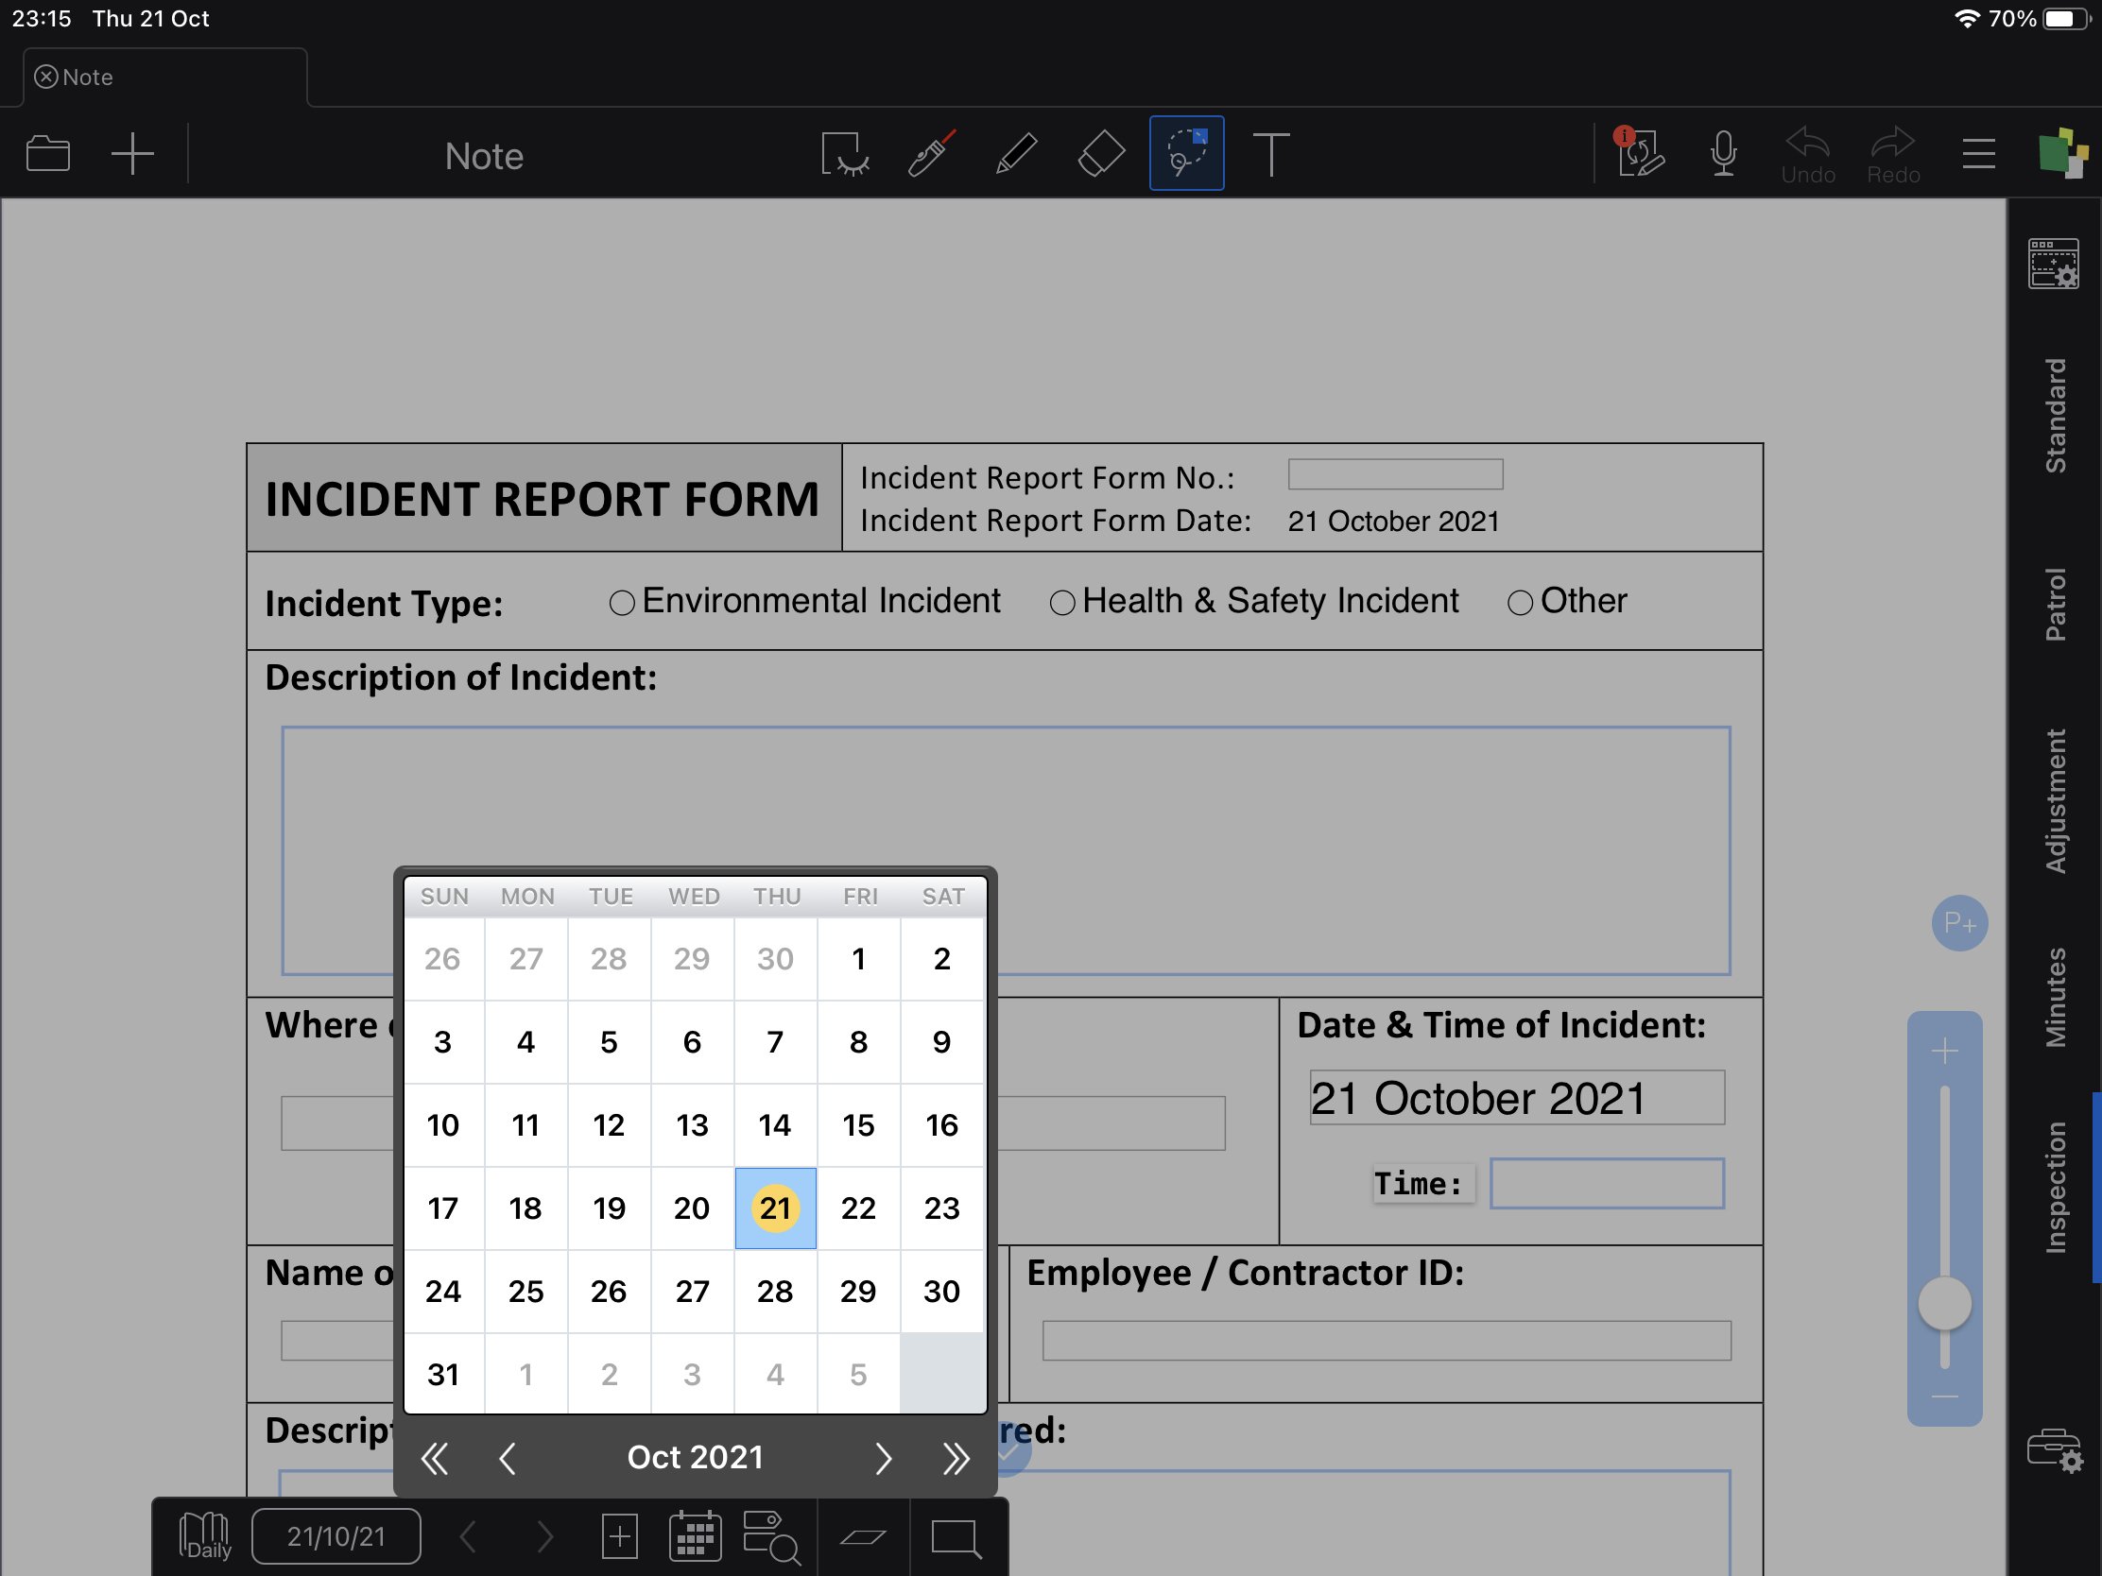Viewport: 2102px width, 1576px height.
Task: Select the text tool
Action: click(x=1270, y=154)
